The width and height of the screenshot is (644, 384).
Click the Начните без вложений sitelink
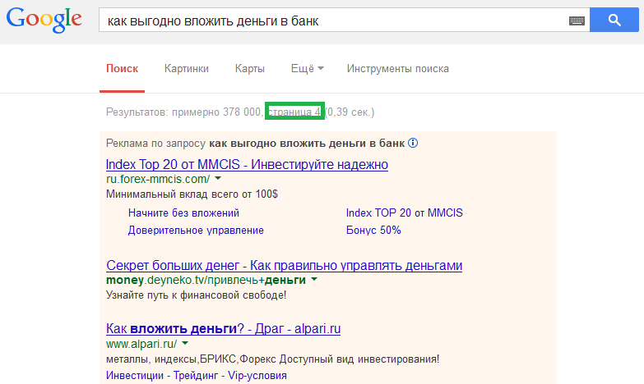(183, 213)
